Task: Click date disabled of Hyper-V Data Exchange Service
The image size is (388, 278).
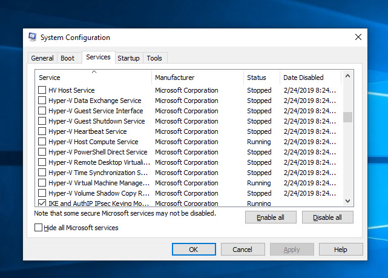Action: click(310, 101)
